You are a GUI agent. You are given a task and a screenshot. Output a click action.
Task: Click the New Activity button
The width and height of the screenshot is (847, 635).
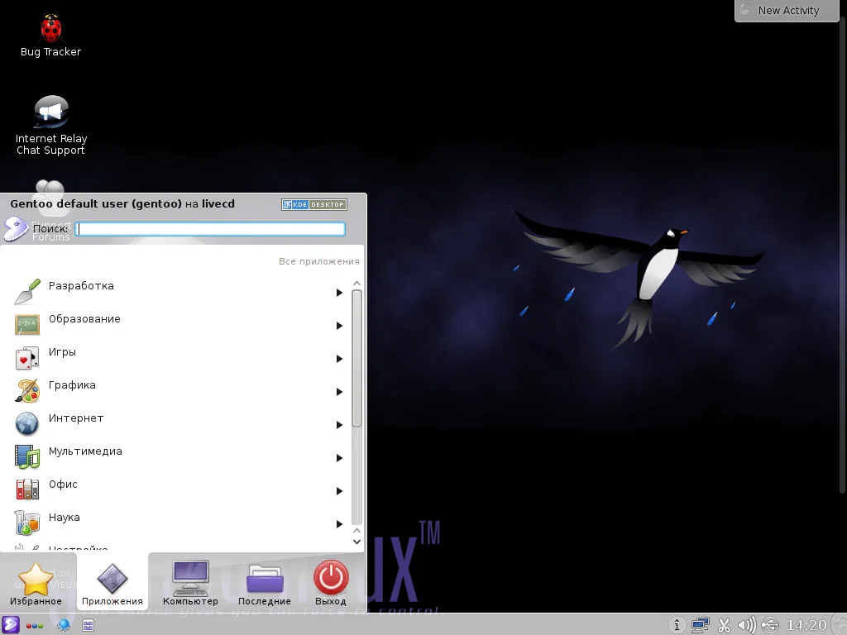[x=787, y=10]
